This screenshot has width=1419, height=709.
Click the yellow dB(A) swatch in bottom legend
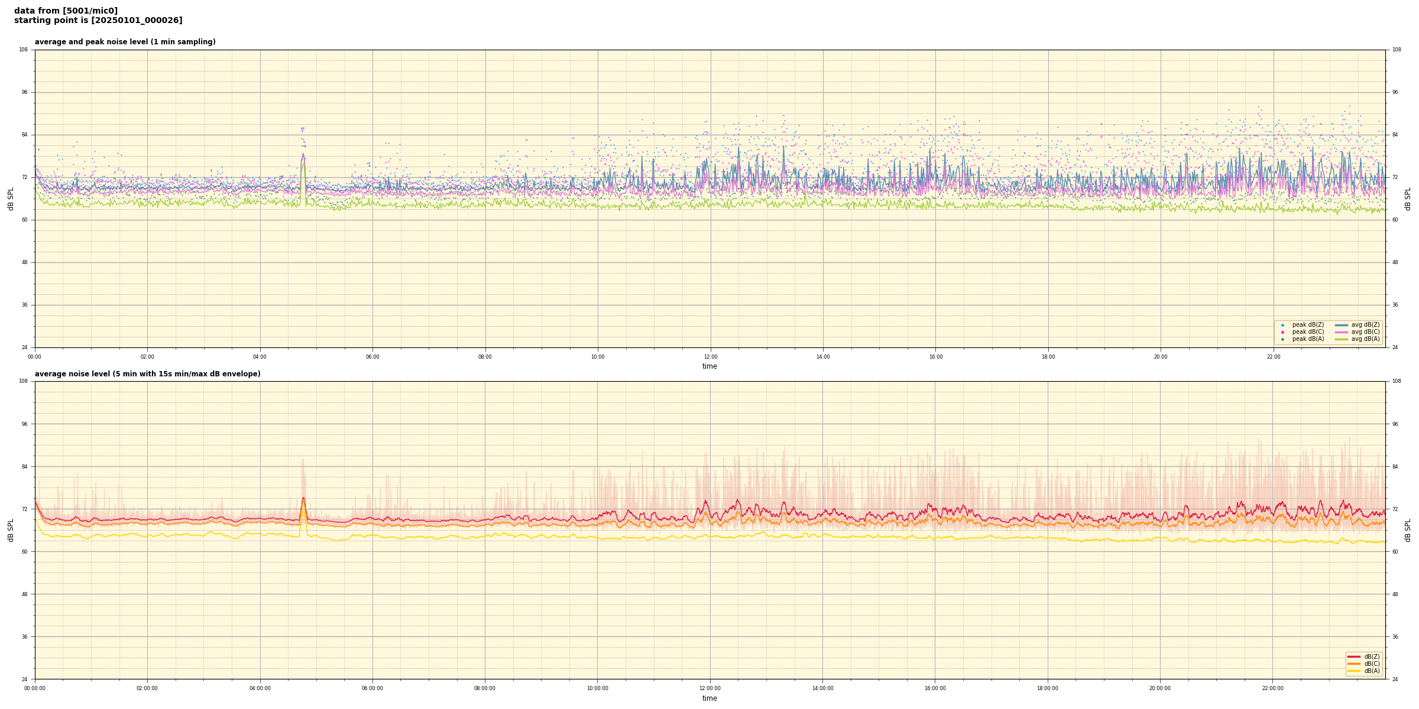[1353, 671]
